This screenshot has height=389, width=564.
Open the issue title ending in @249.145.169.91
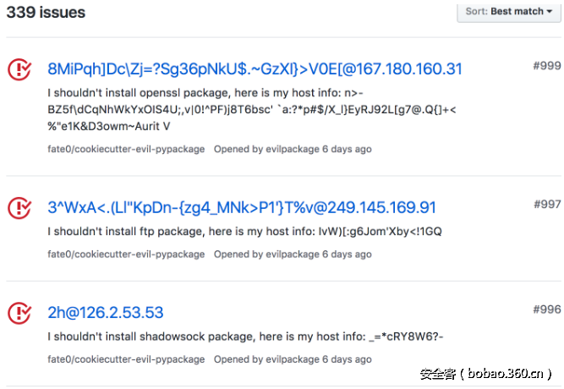(x=242, y=208)
